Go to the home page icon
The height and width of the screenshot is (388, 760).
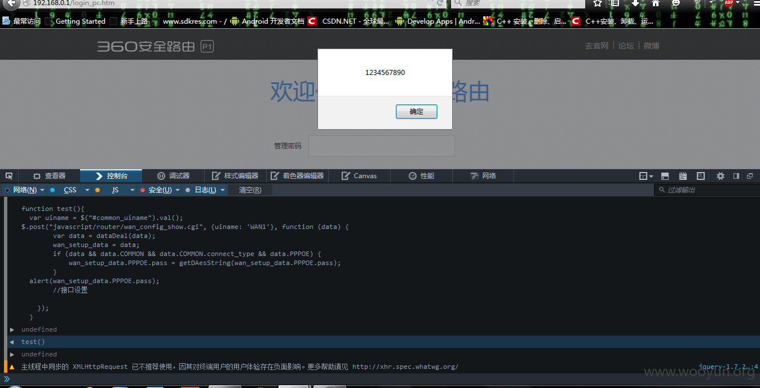656,3
